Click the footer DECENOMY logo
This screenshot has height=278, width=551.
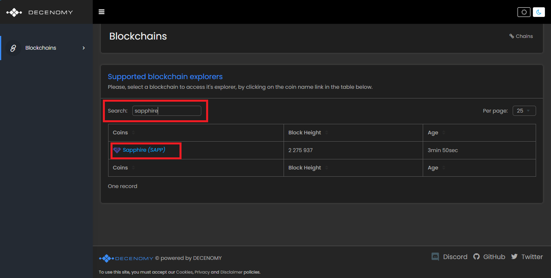point(126,258)
